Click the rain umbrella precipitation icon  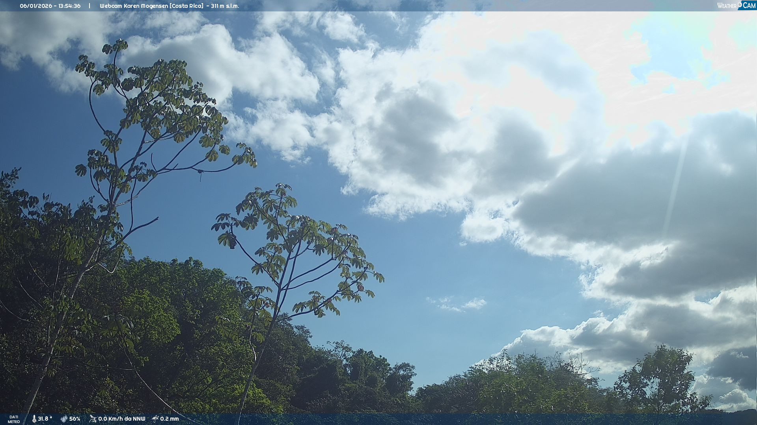[x=155, y=419]
